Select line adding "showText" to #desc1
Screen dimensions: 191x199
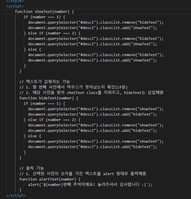[x=93, y=28]
